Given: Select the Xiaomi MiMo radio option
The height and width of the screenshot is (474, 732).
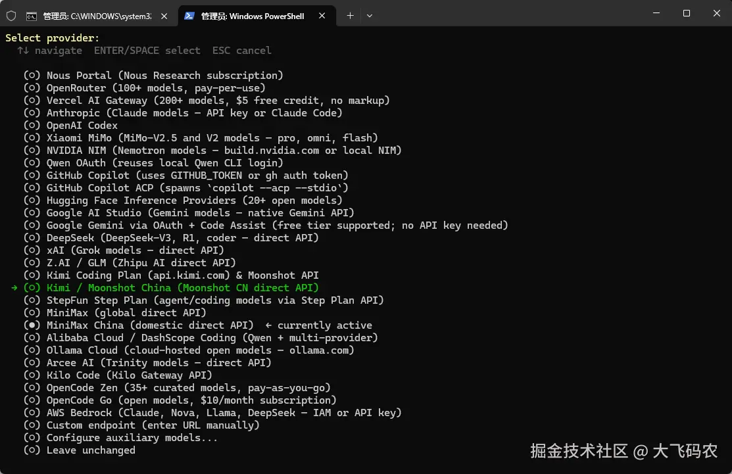Looking at the screenshot, I should [32, 137].
